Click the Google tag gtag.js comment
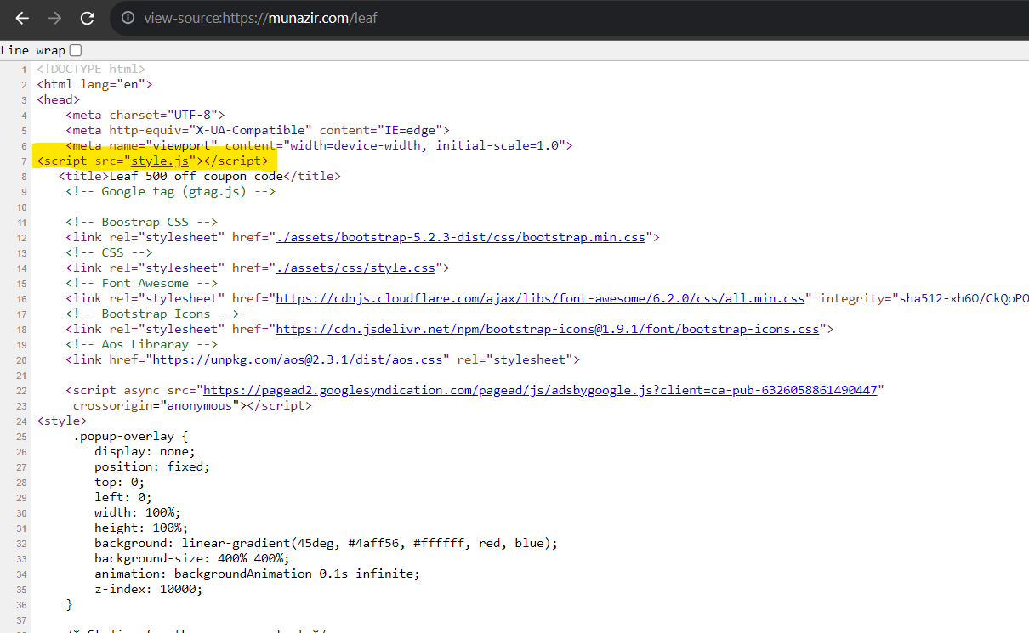Viewport: 1029px width, 633px height. (170, 190)
